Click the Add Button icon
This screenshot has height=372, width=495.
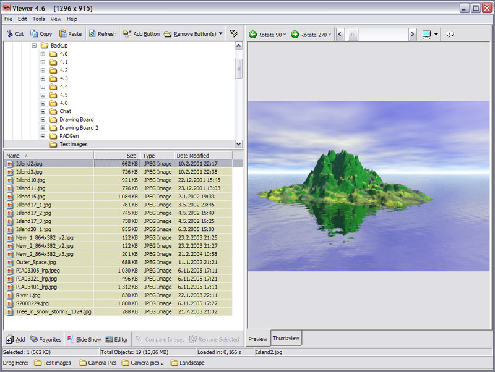(127, 33)
